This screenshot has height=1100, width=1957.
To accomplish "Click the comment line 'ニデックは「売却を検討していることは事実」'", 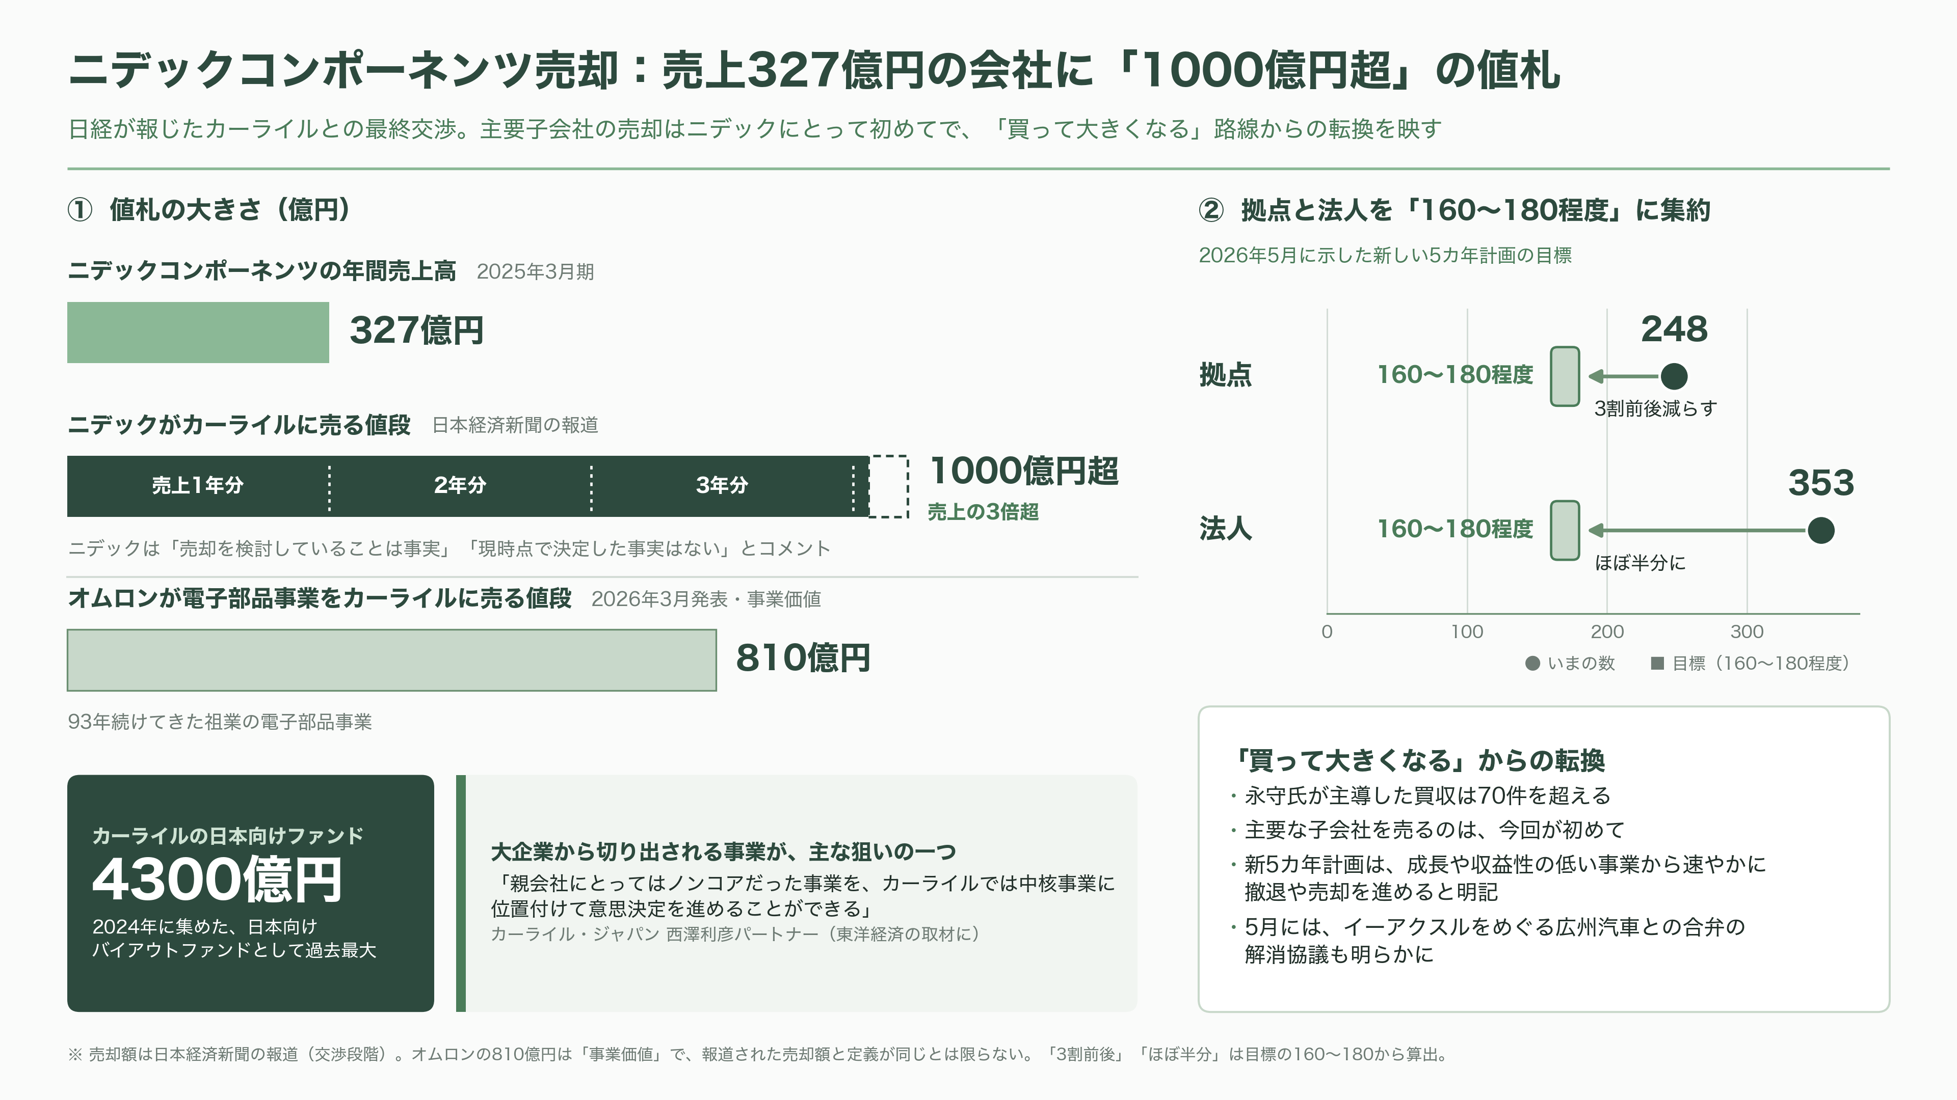I will [449, 548].
